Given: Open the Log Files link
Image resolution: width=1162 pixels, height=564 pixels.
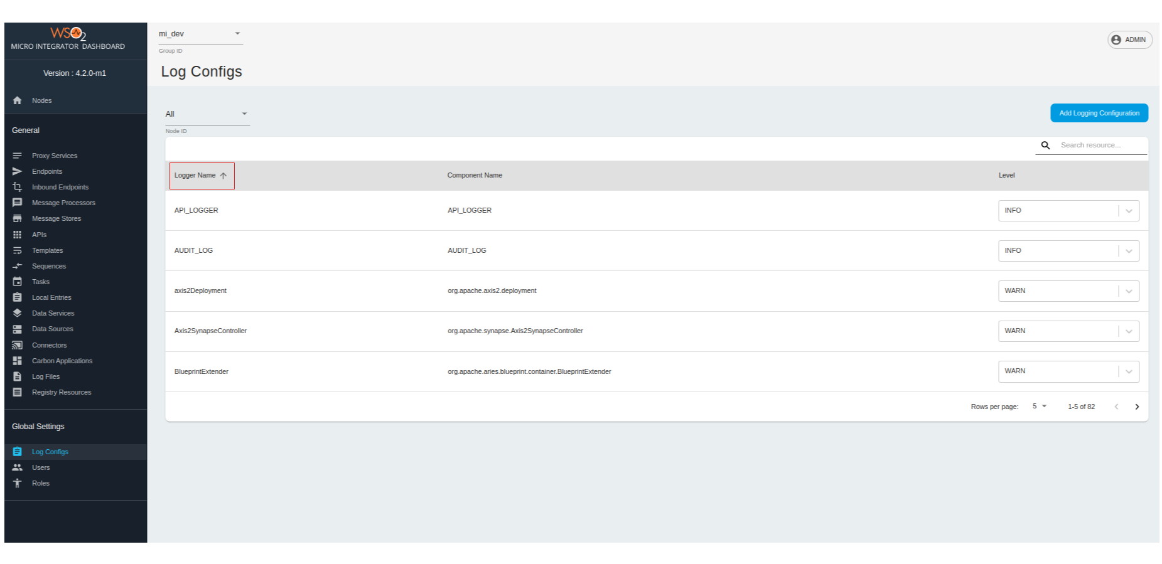Looking at the screenshot, I should [x=46, y=376].
